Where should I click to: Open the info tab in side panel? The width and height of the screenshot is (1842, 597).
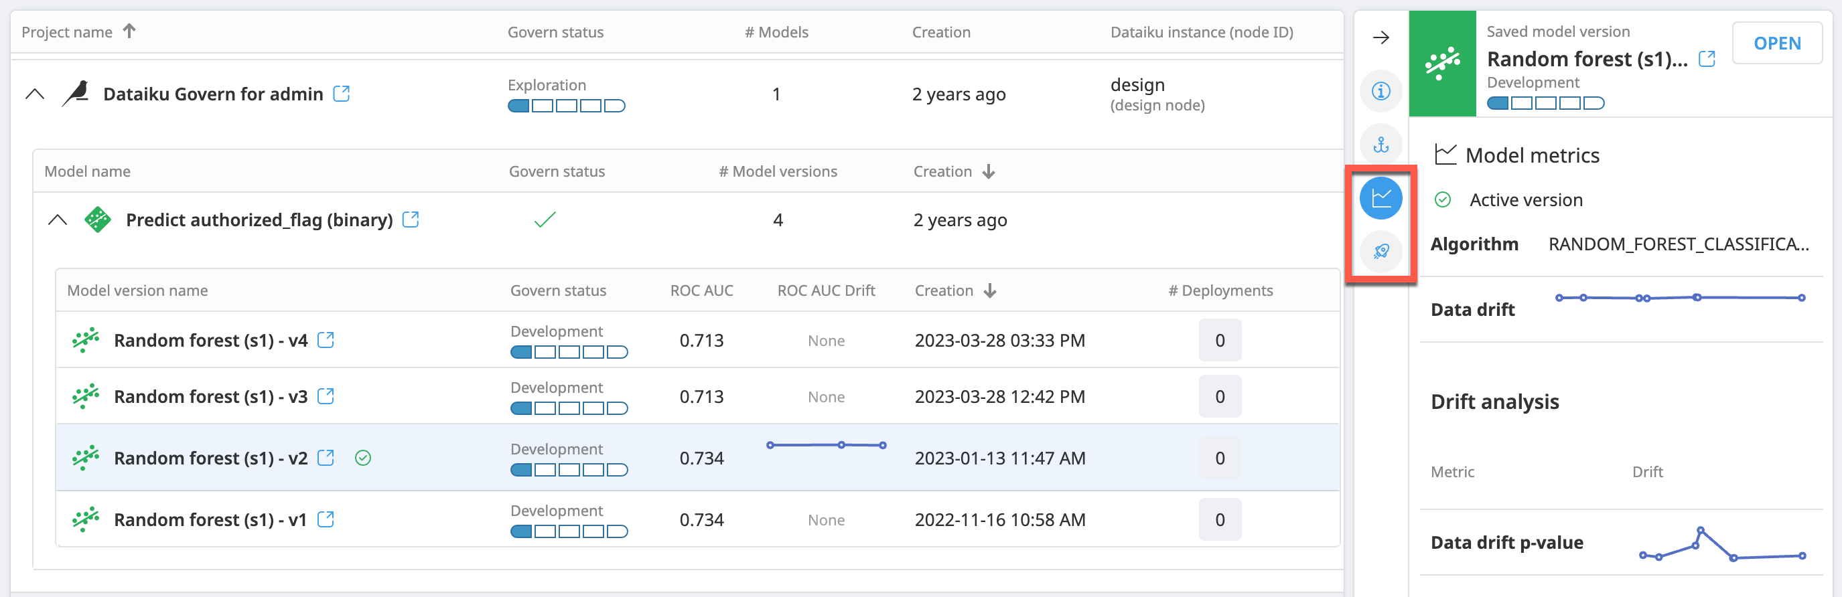click(1380, 92)
